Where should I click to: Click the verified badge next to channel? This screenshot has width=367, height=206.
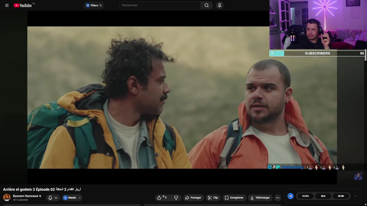40,196
